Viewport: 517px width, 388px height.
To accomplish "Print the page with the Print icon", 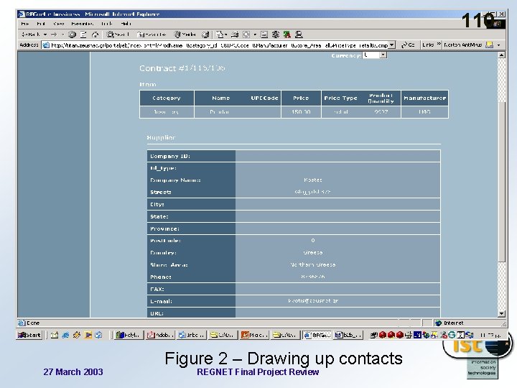I will [x=235, y=34].
